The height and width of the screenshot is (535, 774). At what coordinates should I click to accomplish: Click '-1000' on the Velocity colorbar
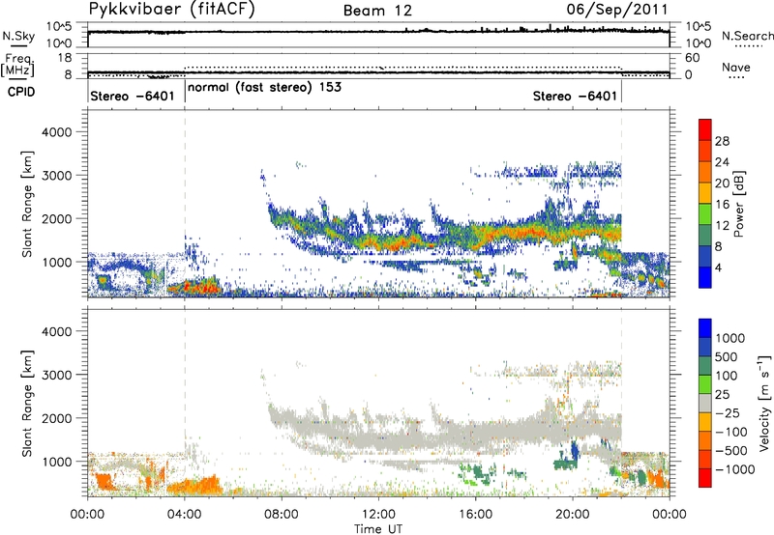coord(734,469)
